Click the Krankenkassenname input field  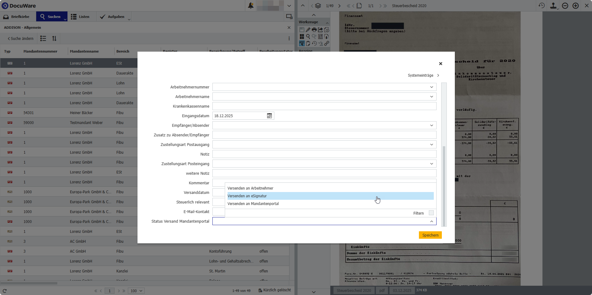coord(324,106)
